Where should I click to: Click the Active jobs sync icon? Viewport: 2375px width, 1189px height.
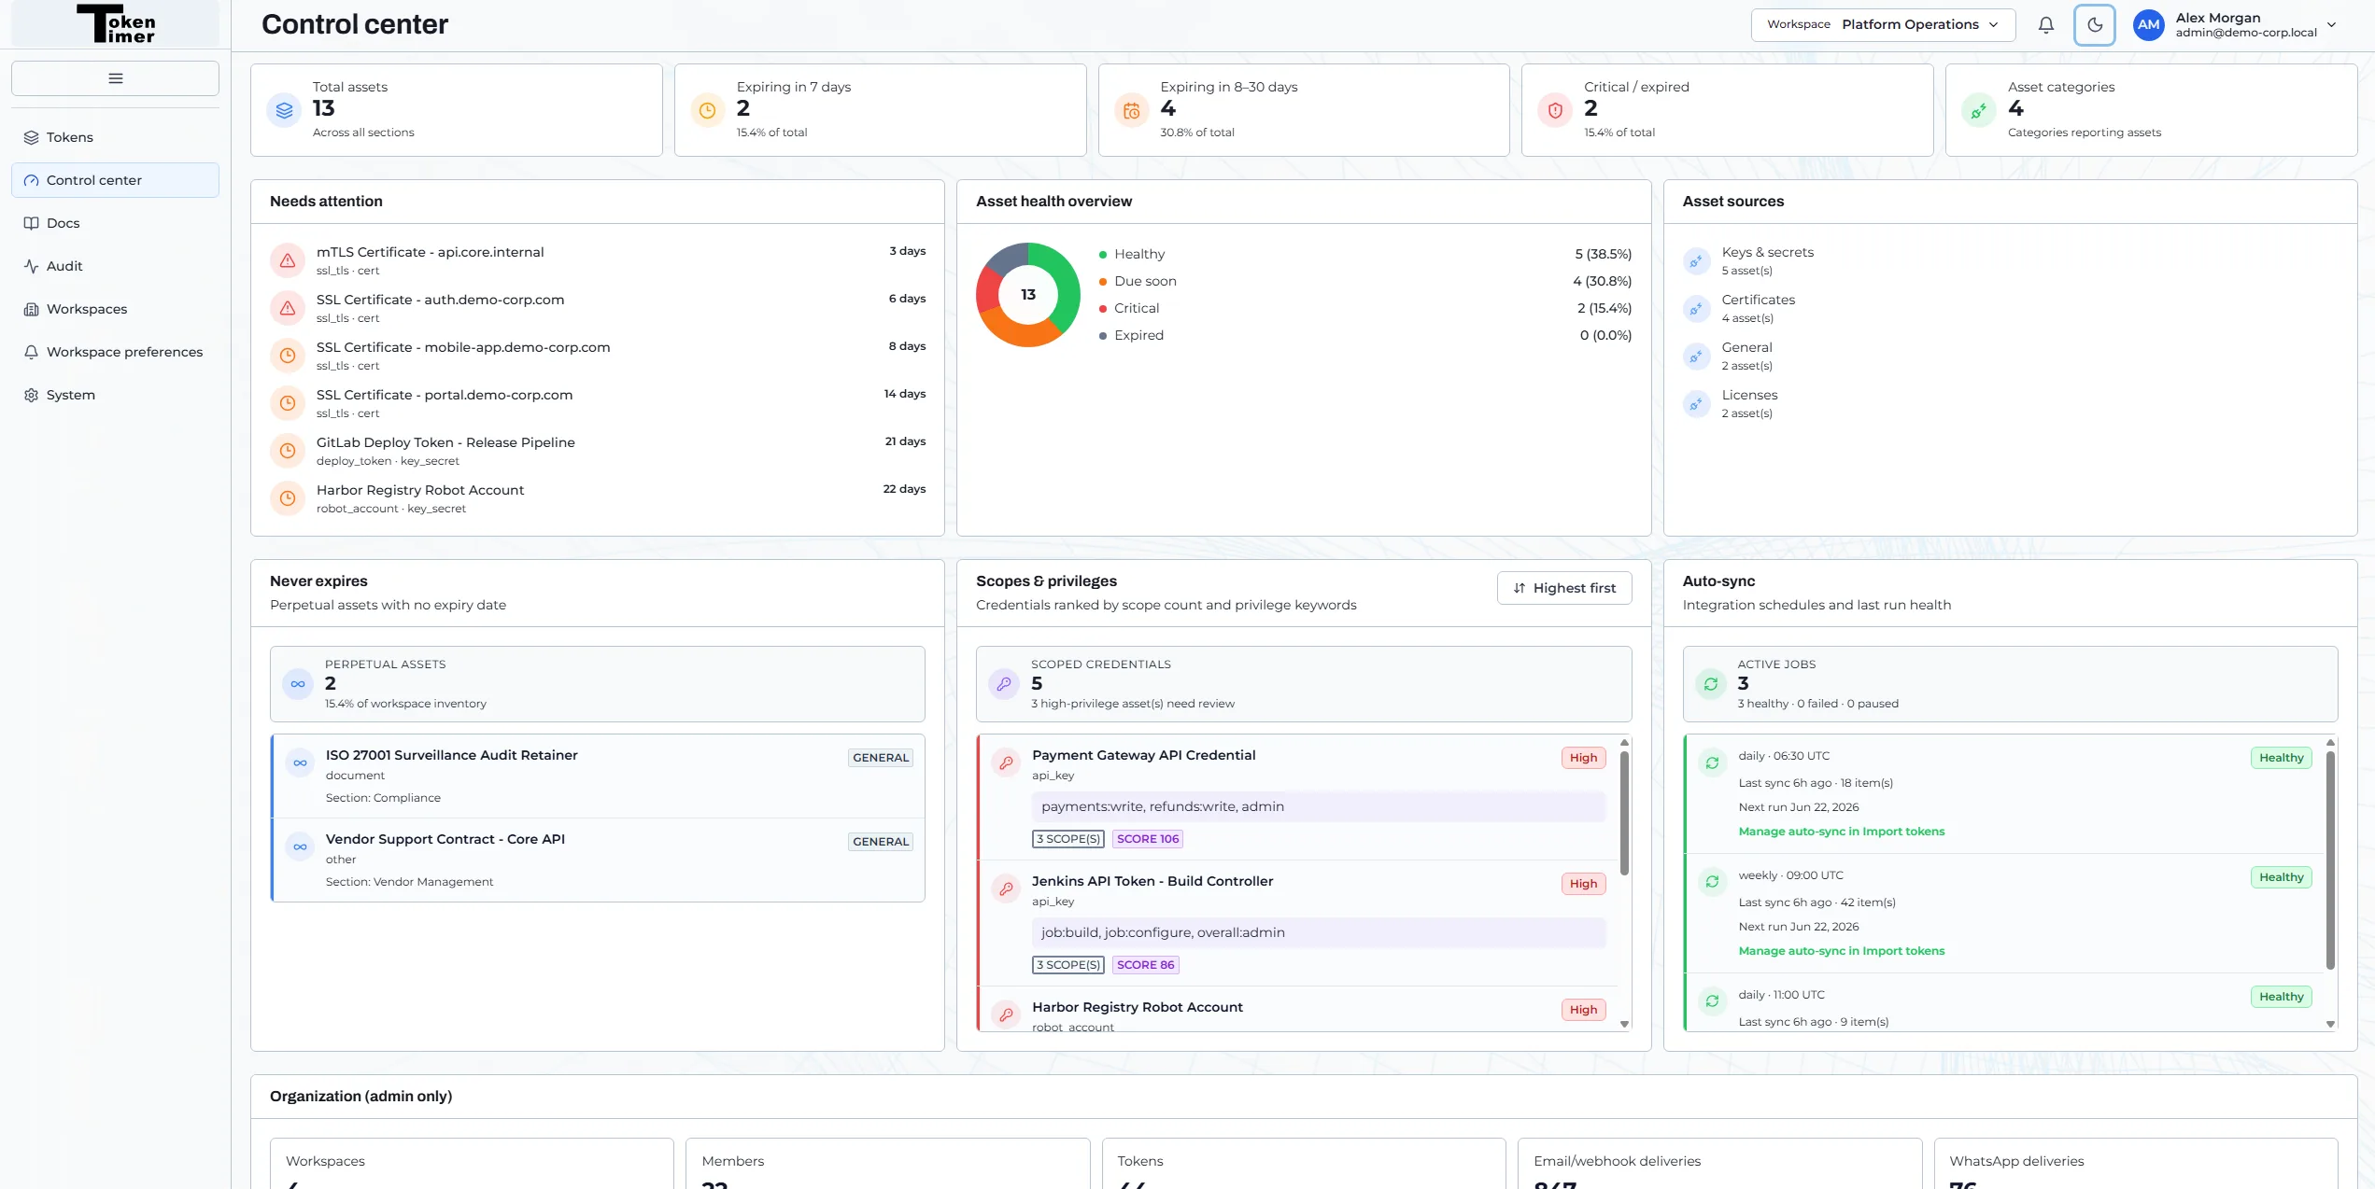coord(1711,684)
